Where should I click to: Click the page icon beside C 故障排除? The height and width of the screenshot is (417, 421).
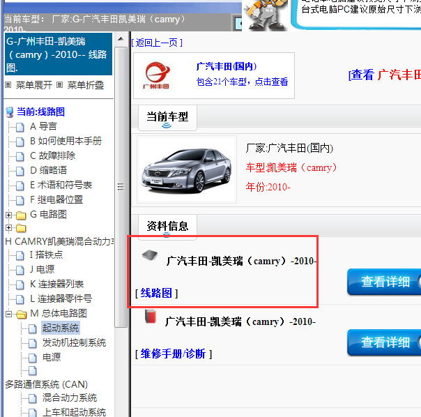[20, 156]
